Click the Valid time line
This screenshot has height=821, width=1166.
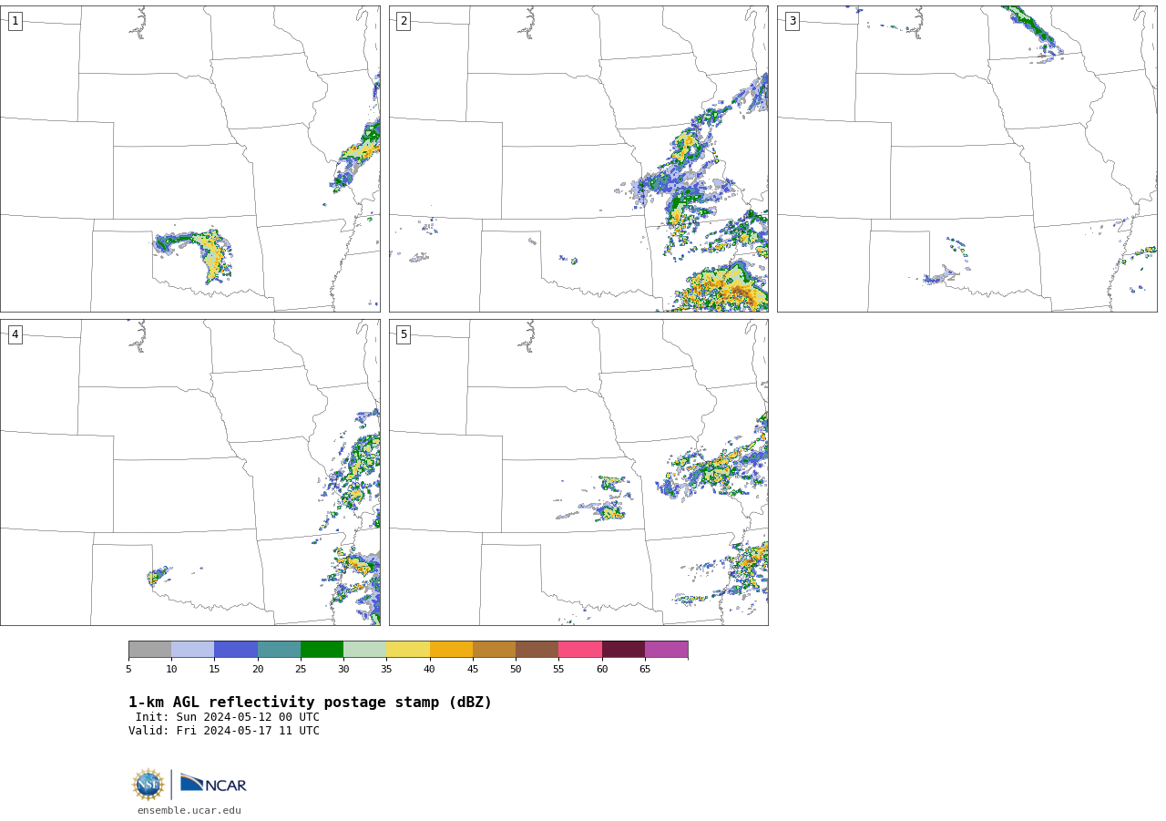tap(224, 731)
